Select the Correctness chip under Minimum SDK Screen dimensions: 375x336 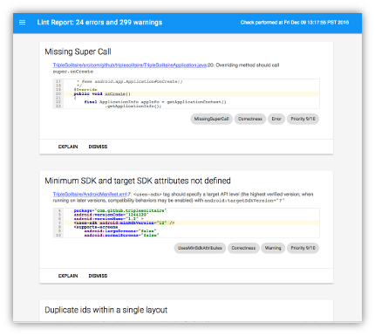point(243,248)
